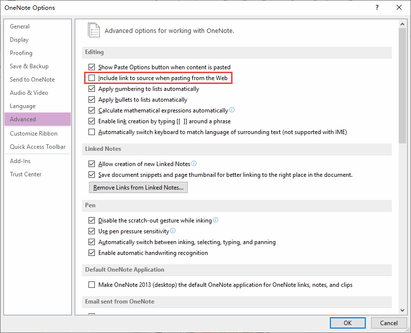Uncheck Disable the scratch-out gesture while inking
411x333 pixels.
(x=91, y=221)
